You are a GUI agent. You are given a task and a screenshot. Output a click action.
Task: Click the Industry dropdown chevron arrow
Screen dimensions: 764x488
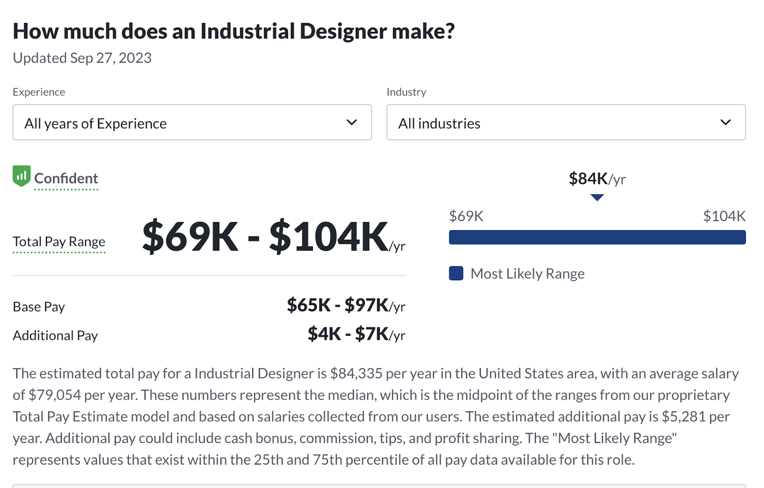click(x=725, y=123)
